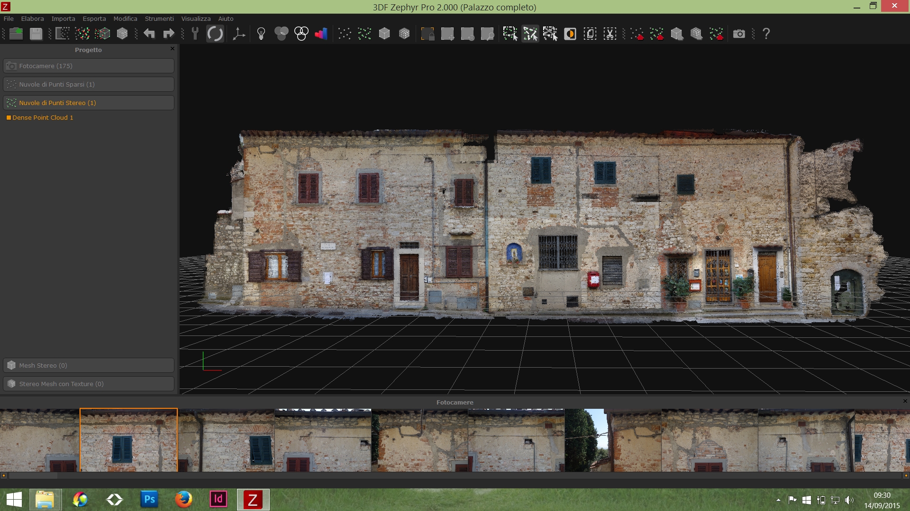Close the Progetto panel
The height and width of the screenshot is (511, 910).
pos(173,48)
